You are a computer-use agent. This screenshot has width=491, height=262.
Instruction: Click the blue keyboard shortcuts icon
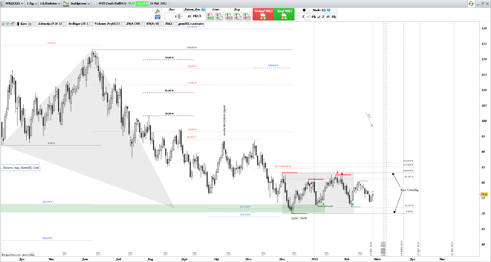coord(157,17)
